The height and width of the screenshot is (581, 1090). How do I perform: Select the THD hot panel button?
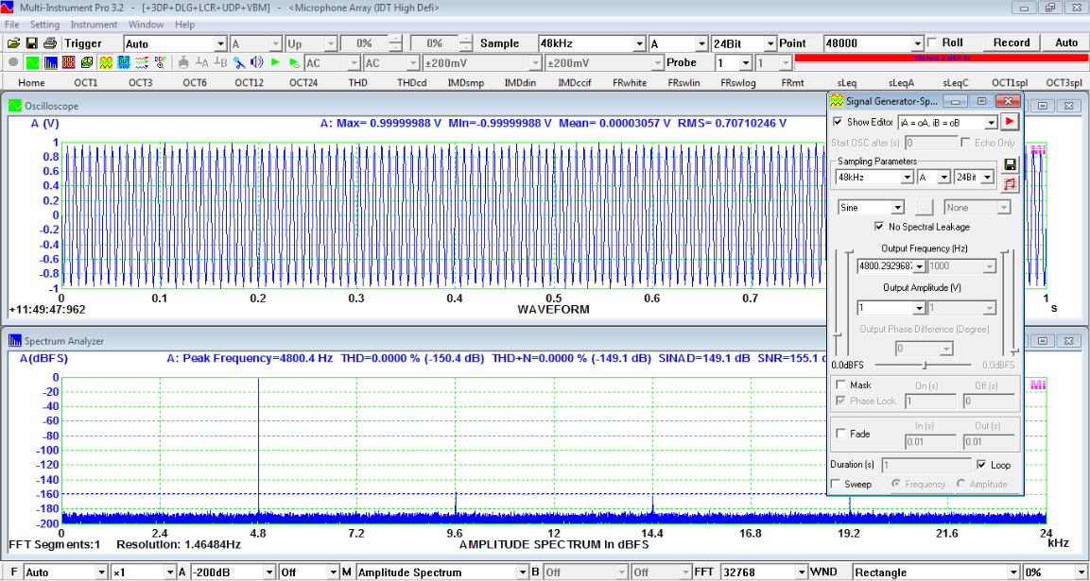click(357, 83)
